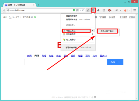This screenshot has height=101, width=139.
Task: Open the 百科 link
Action: [x=88, y=56]
